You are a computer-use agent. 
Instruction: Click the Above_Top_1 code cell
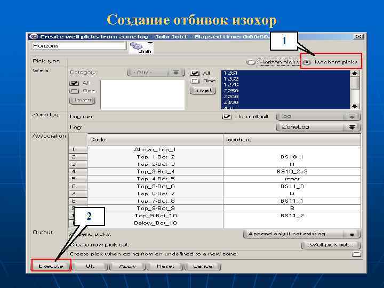155,150
